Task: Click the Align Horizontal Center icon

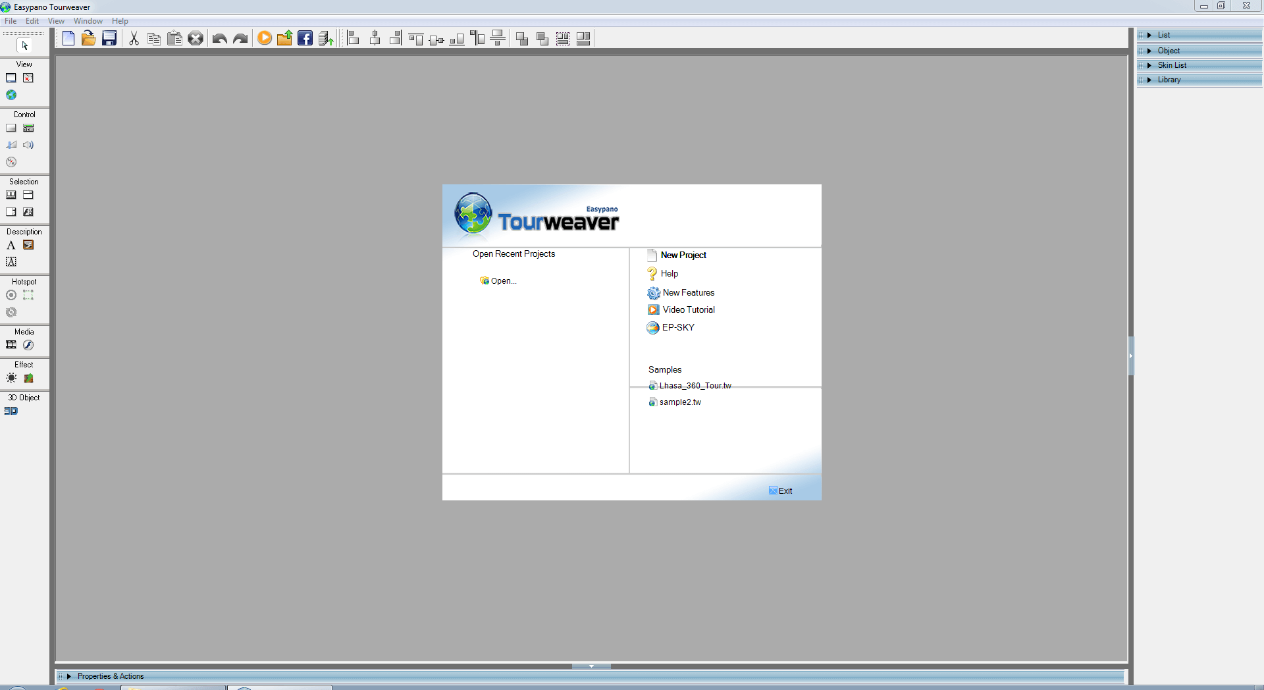Action: click(375, 38)
